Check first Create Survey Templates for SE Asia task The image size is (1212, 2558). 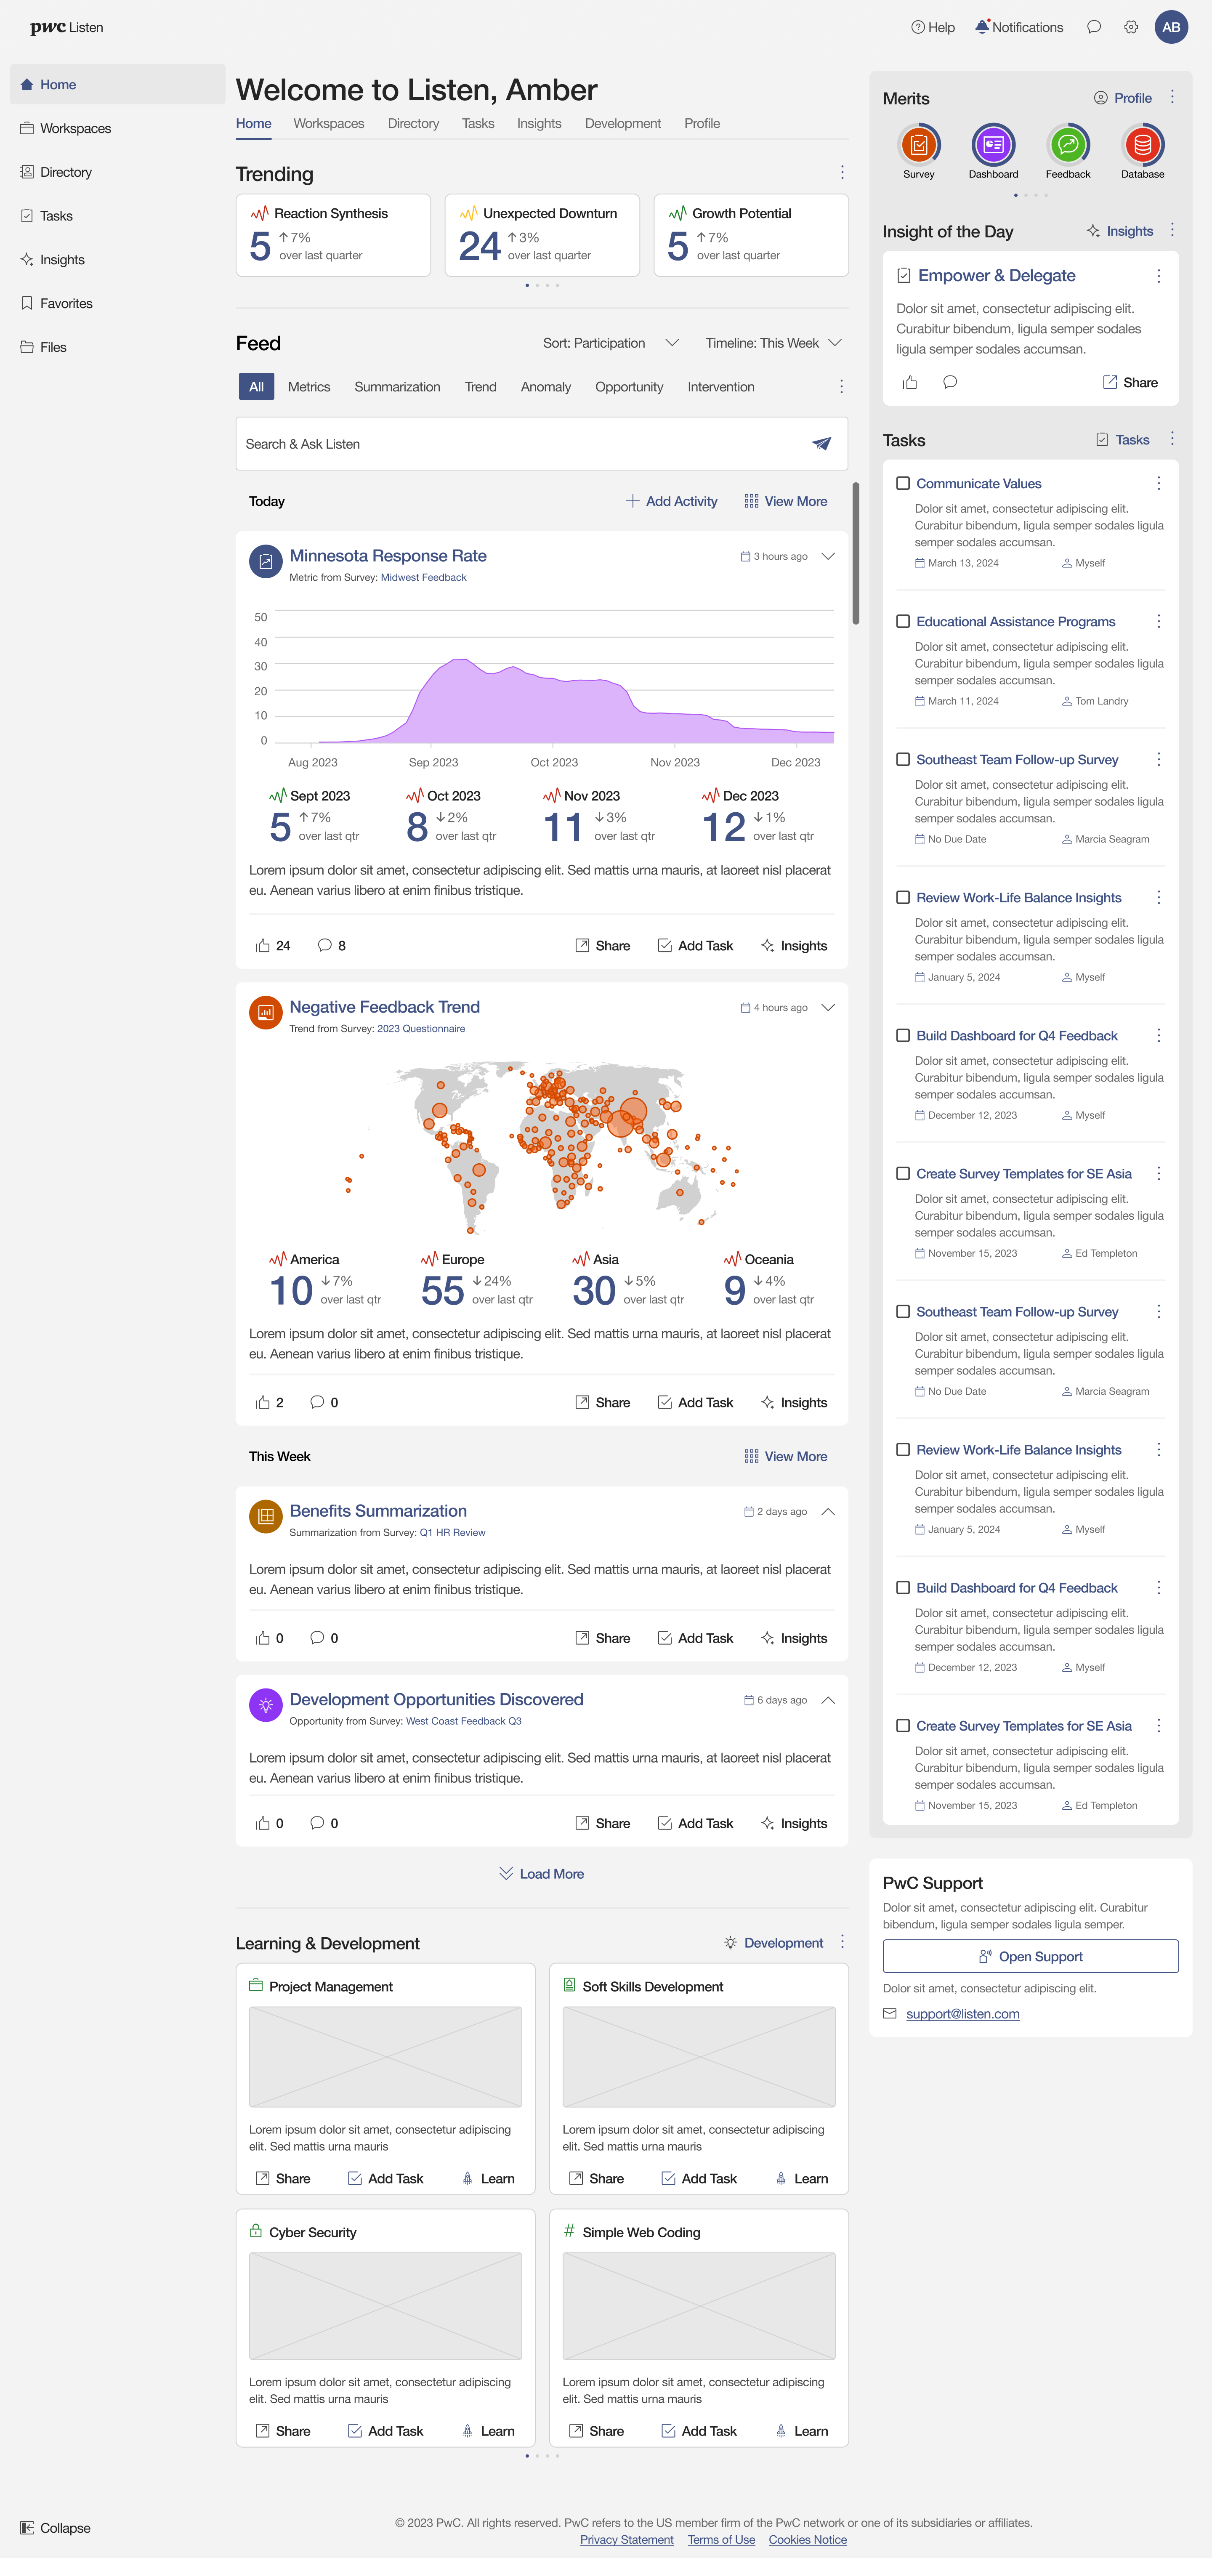(902, 1174)
